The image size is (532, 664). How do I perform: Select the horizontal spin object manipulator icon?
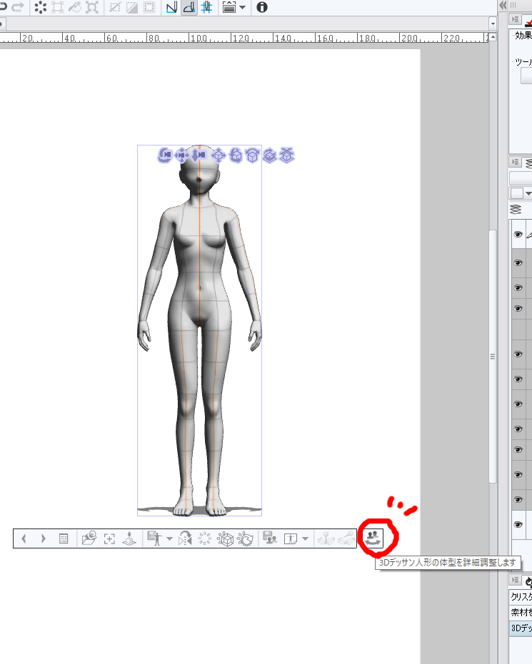pyautogui.click(x=270, y=155)
